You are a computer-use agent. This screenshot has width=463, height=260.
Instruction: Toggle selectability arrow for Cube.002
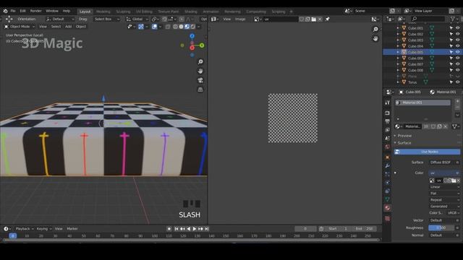click(x=451, y=34)
